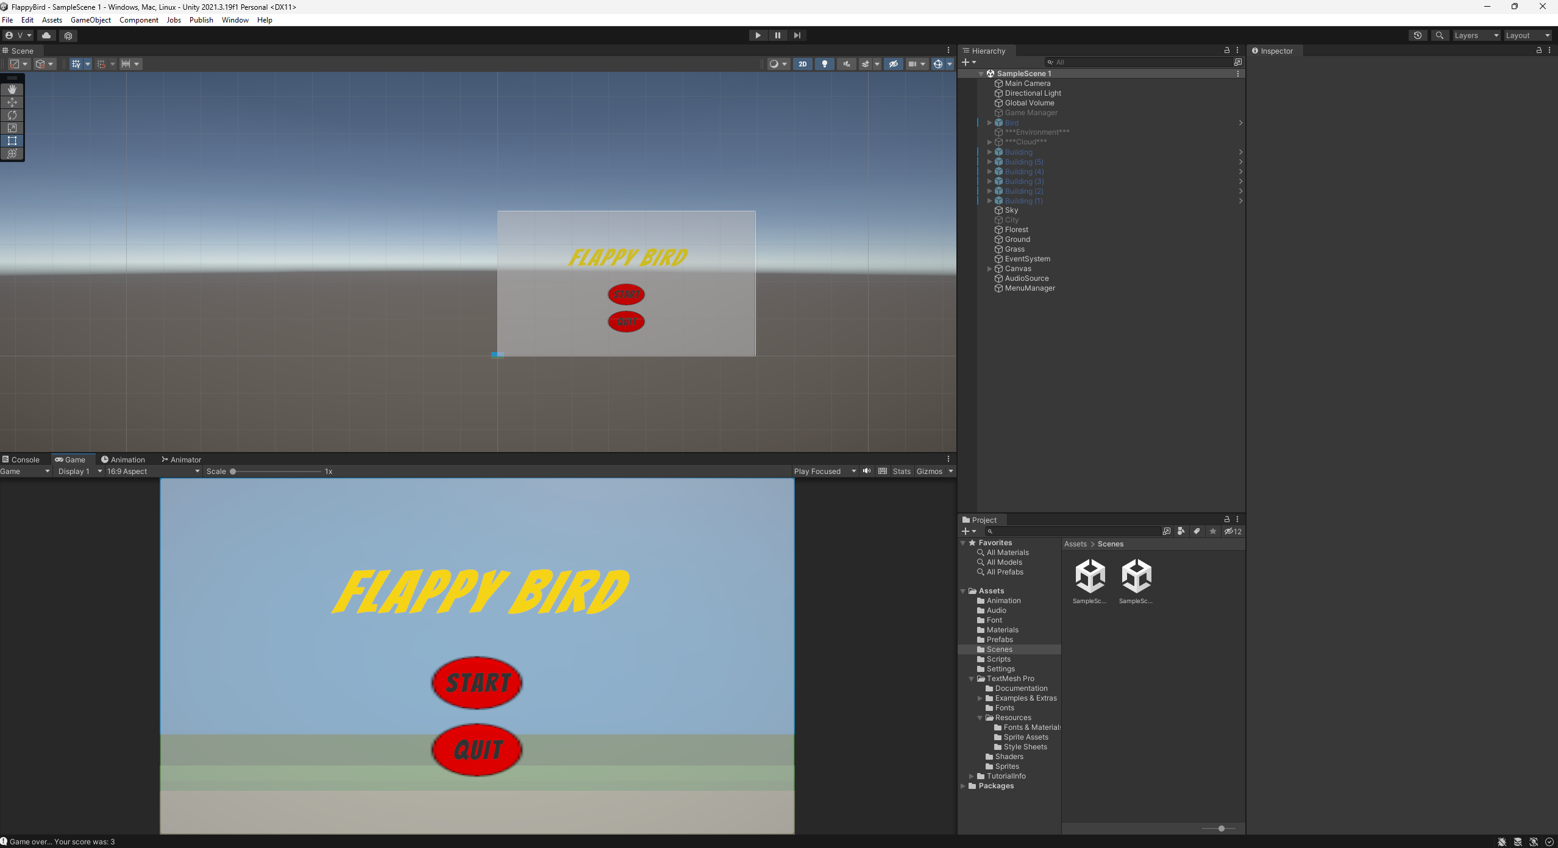Screen dimensions: 1558x848
Task: Select the Scale tool
Action: [12, 128]
